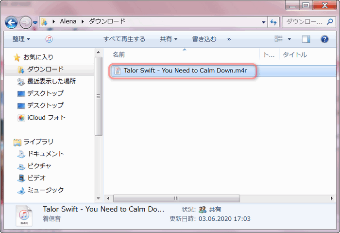
Task: Click the 最近表示した場所 icon
Action: (21, 82)
